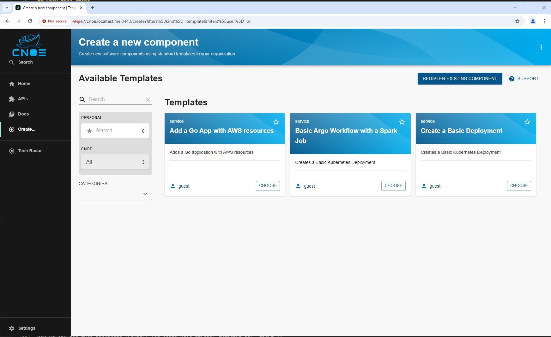Screen dimensions: 551x337
Task: Go to Home in sidebar
Action: pyautogui.click(x=24, y=84)
